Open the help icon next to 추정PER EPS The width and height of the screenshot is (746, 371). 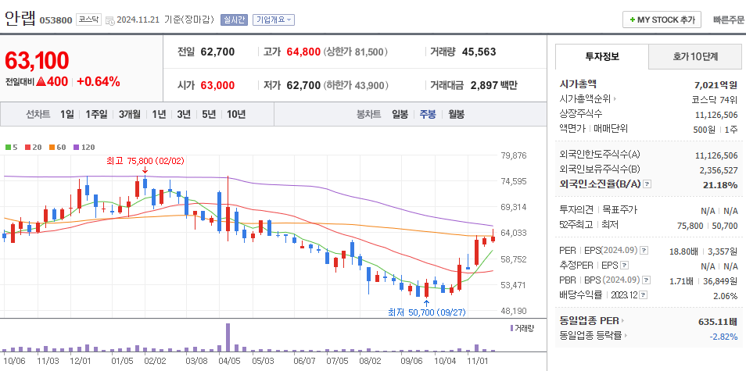point(625,266)
